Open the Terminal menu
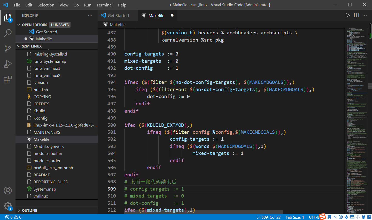Screen dimensions: 372x220 (x=104, y=5)
